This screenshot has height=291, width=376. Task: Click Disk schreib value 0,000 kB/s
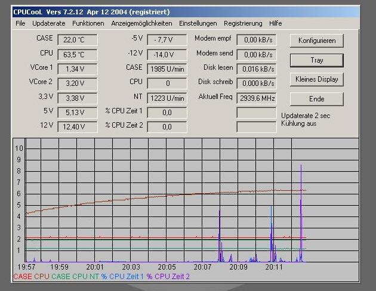click(257, 83)
